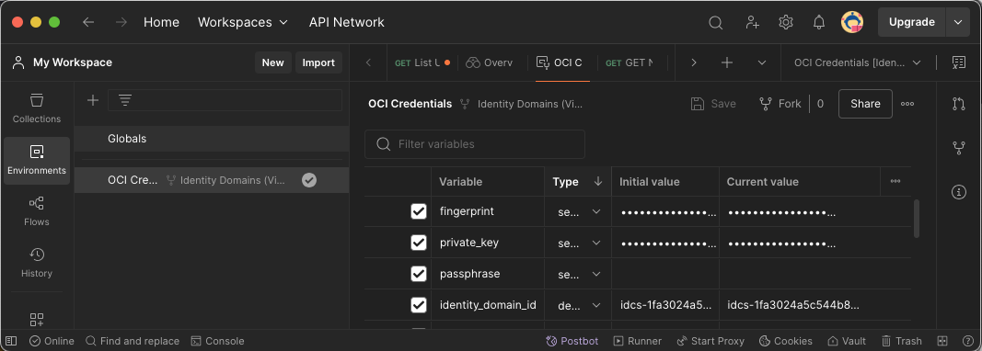Open pull requests icon in right sidebar
The height and width of the screenshot is (351, 982).
(959, 104)
